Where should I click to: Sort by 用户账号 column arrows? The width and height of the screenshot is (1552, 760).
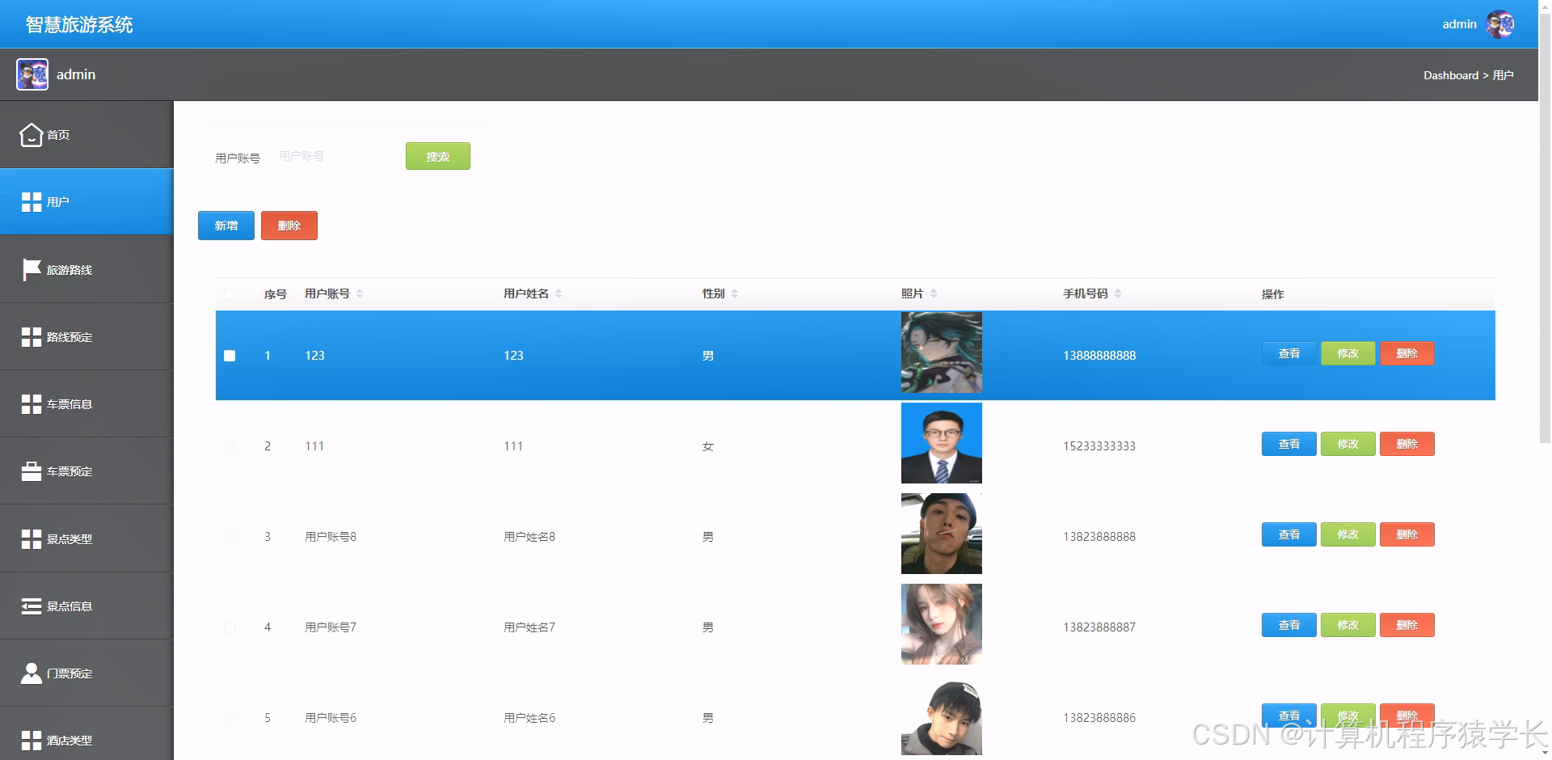[360, 293]
